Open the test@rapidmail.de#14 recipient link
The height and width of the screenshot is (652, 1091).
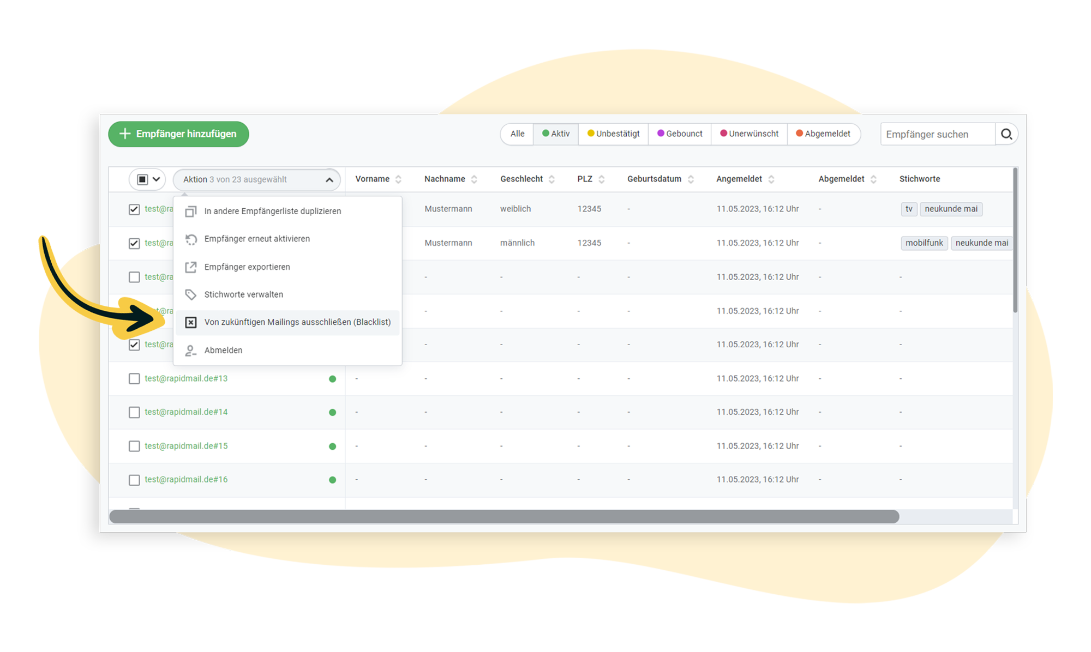pyautogui.click(x=186, y=412)
